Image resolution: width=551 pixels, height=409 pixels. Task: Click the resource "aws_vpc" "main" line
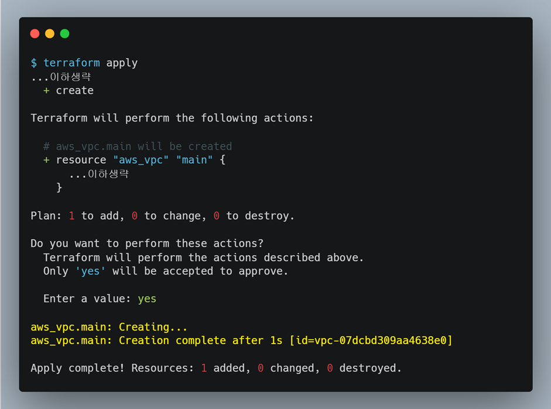click(134, 160)
